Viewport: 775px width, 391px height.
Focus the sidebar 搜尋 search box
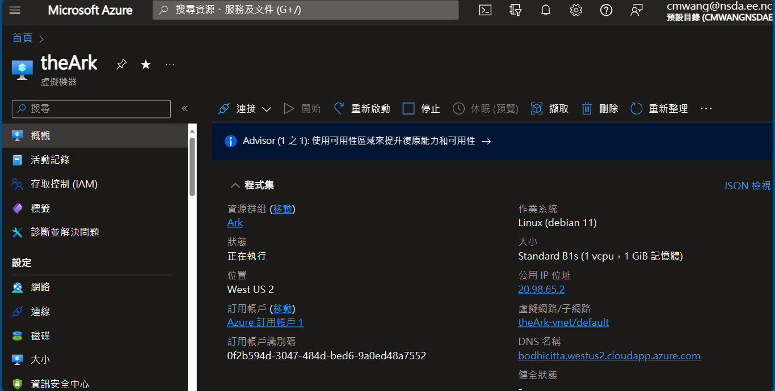click(91, 109)
